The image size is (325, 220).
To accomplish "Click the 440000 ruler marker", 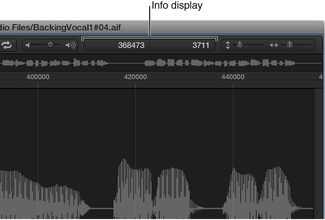I will (x=233, y=77).
